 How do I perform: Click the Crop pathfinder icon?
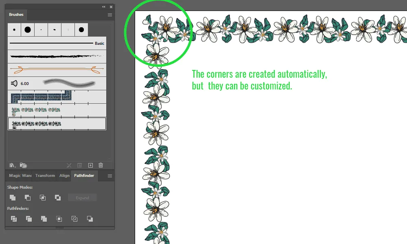point(59,219)
